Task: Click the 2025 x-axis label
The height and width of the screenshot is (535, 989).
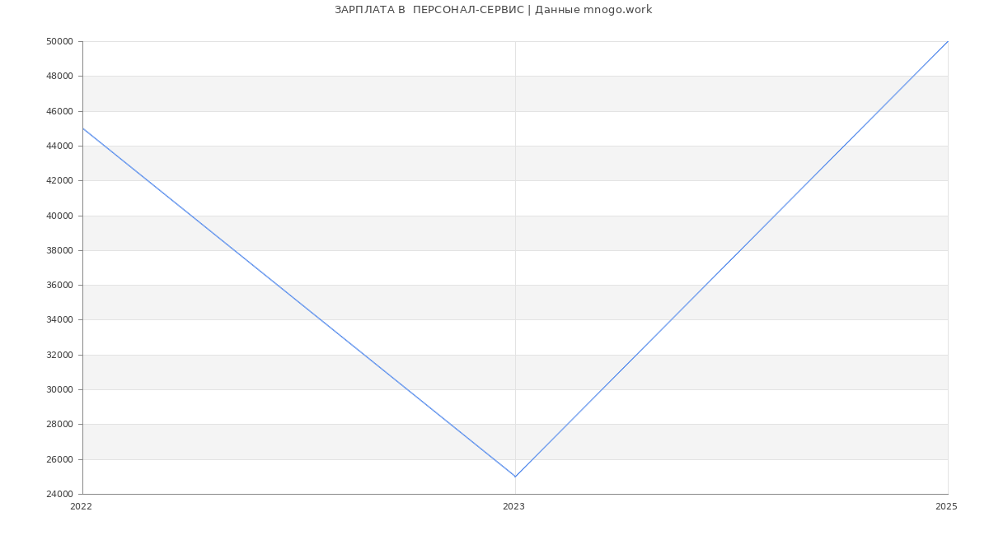Action: pyautogui.click(x=946, y=507)
